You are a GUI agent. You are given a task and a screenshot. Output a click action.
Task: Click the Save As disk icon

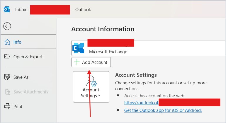(7, 77)
